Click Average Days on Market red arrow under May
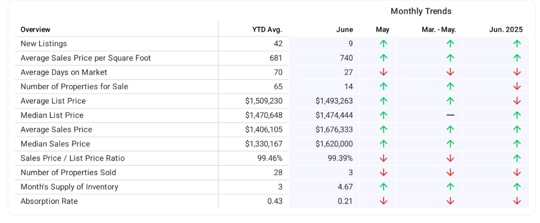Image resolution: width=540 pixels, height=223 pixels. (383, 72)
